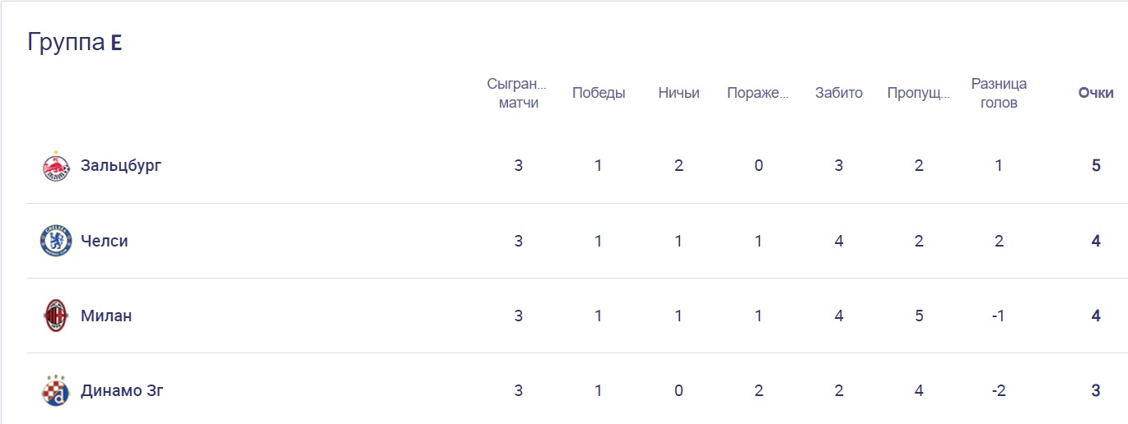The image size is (1128, 424).
Task: Open the Динамо Зг team link
Action: [x=122, y=390]
